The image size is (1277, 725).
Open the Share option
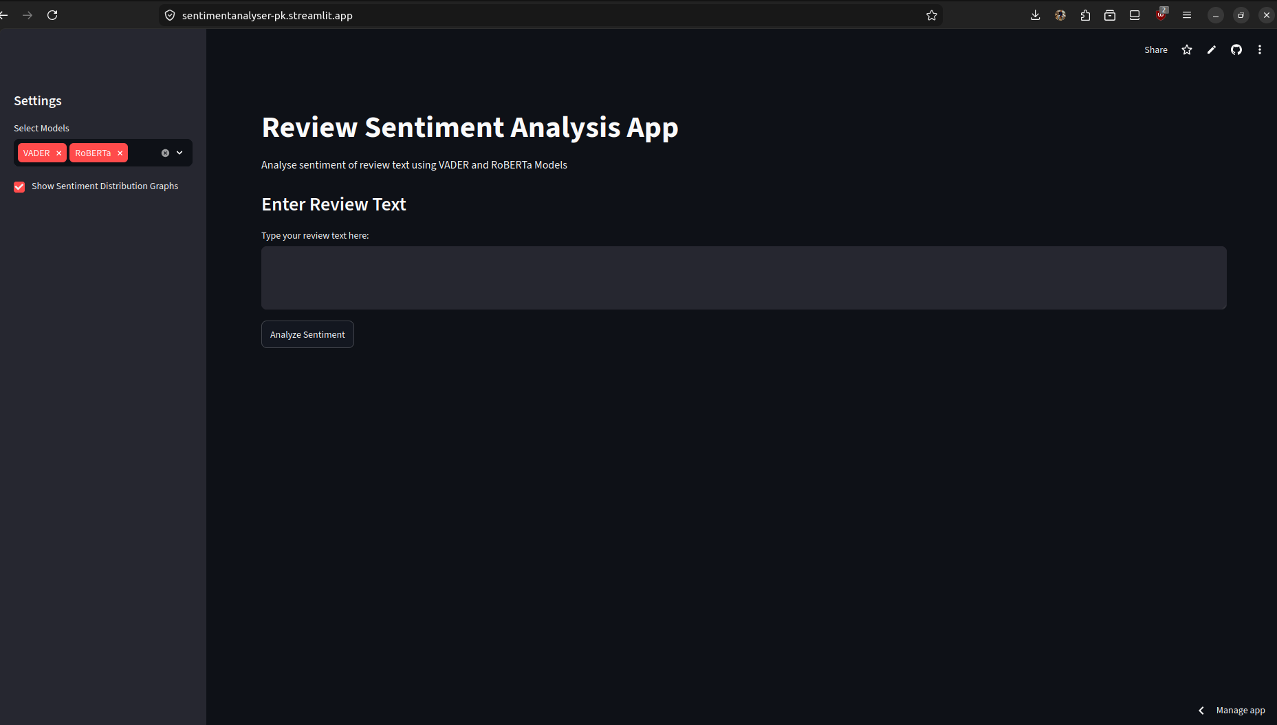click(1155, 50)
